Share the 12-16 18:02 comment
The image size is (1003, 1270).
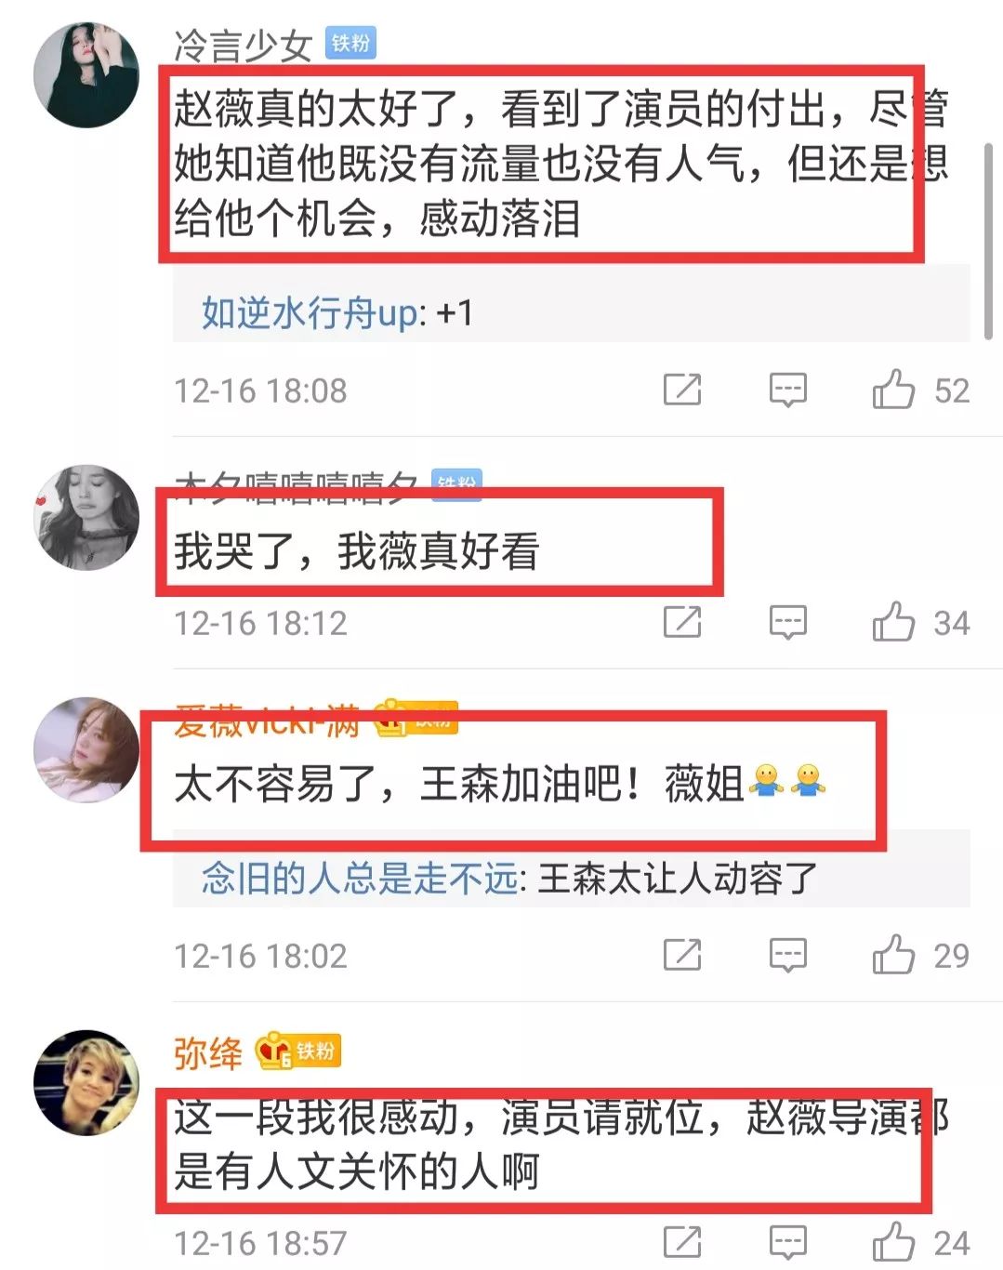[682, 955]
